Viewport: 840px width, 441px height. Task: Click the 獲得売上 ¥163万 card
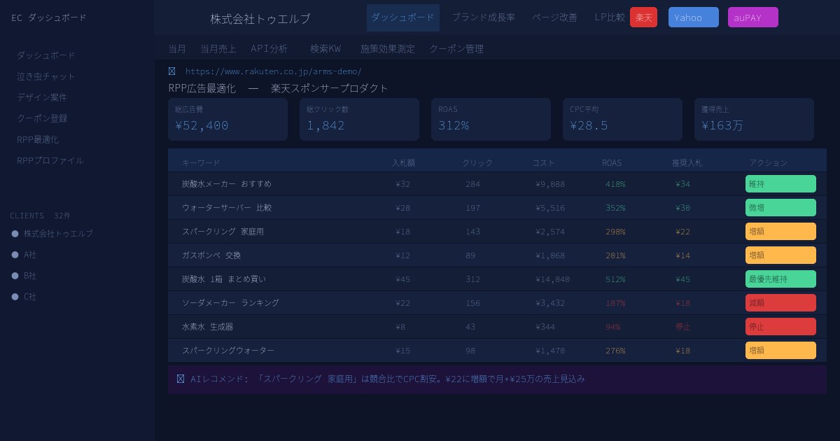pos(754,119)
